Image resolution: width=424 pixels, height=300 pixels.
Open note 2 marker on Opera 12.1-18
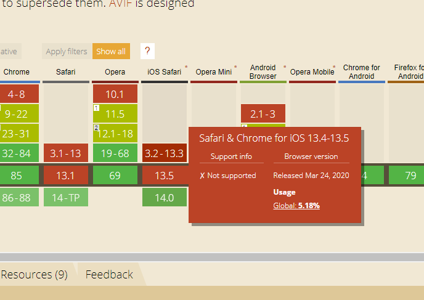pos(96,128)
